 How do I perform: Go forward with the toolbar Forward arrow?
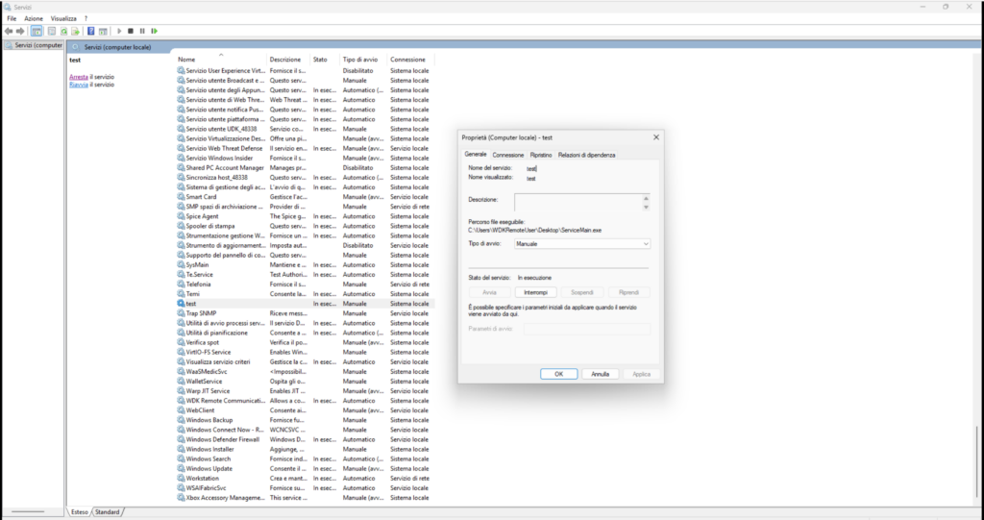coord(20,31)
